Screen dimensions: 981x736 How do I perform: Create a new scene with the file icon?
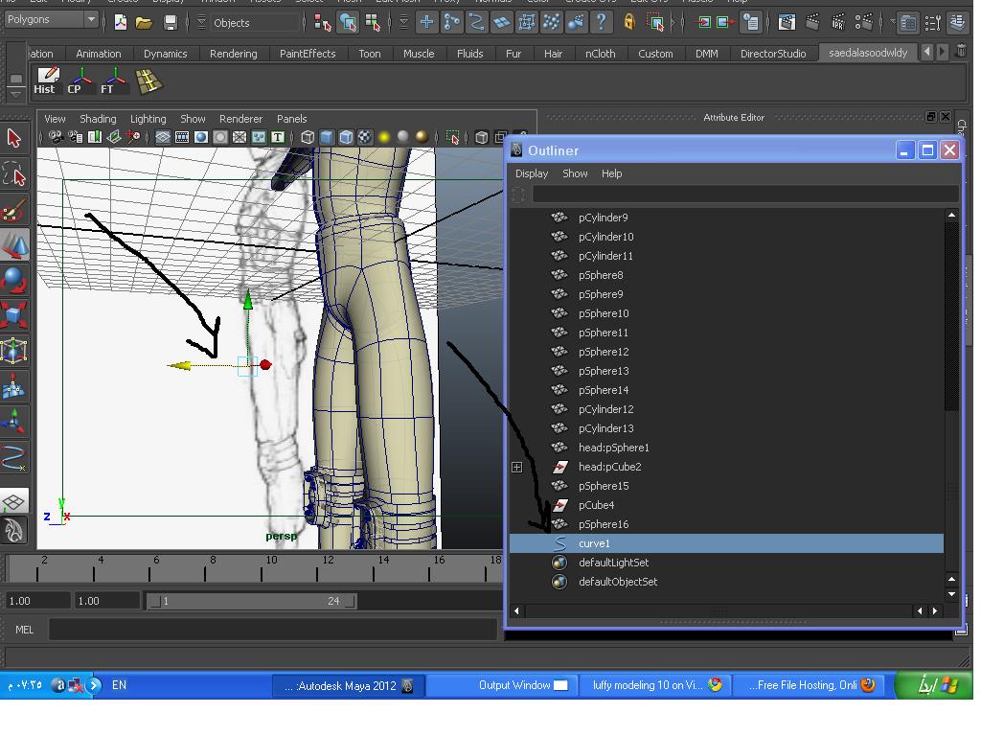[120, 23]
